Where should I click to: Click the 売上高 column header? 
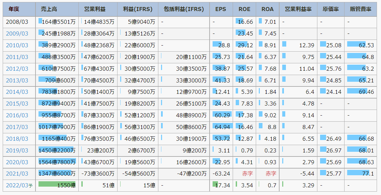click(57, 9)
